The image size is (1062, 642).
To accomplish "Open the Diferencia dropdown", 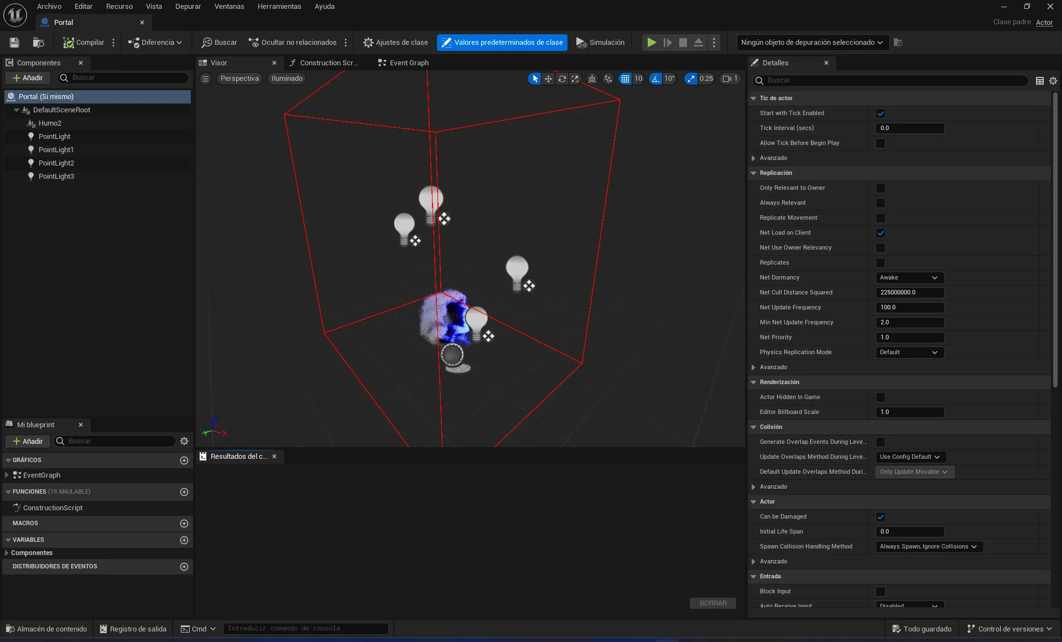I will pyautogui.click(x=155, y=43).
